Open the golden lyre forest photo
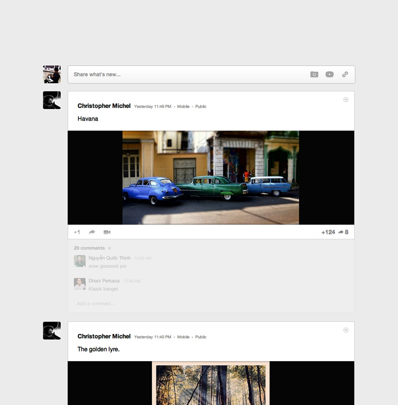The height and width of the screenshot is (405, 398). [x=210, y=383]
